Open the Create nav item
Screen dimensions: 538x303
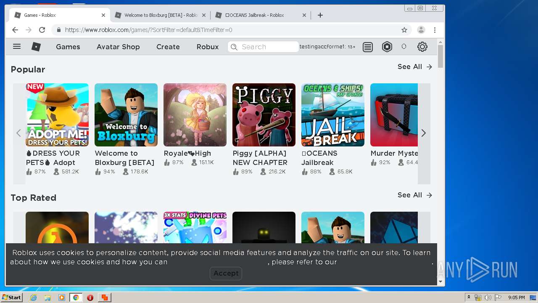[168, 47]
